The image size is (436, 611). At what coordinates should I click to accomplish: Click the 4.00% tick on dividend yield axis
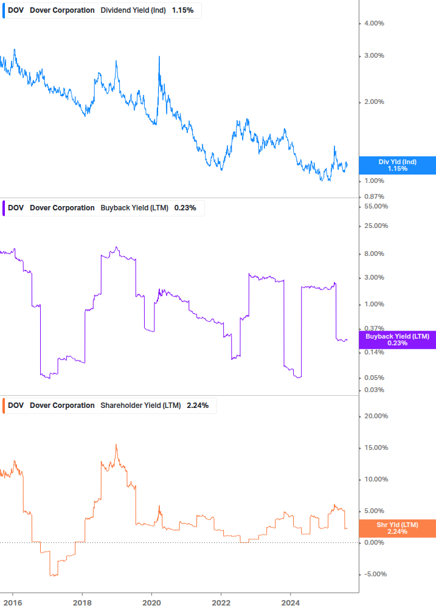374,23
